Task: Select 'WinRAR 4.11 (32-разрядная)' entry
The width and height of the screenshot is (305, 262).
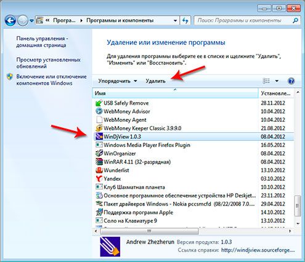Action: pyautogui.click(x=137, y=162)
